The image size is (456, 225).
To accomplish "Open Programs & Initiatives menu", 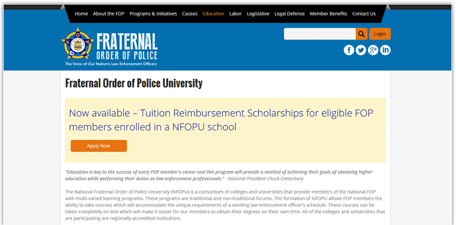I will point(153,14).
